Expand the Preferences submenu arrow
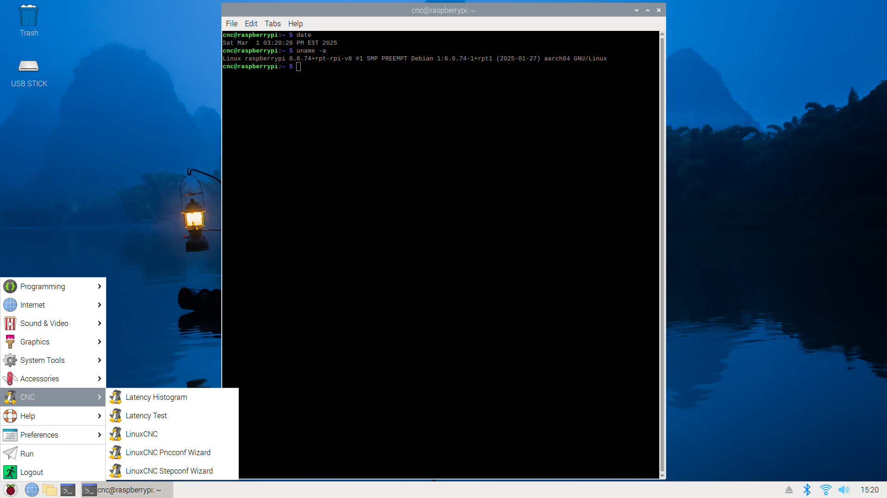887x498 pixels. (99, 435)
